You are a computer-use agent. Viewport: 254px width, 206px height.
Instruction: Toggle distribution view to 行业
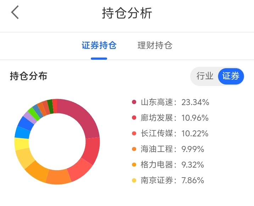pos(205,76)
